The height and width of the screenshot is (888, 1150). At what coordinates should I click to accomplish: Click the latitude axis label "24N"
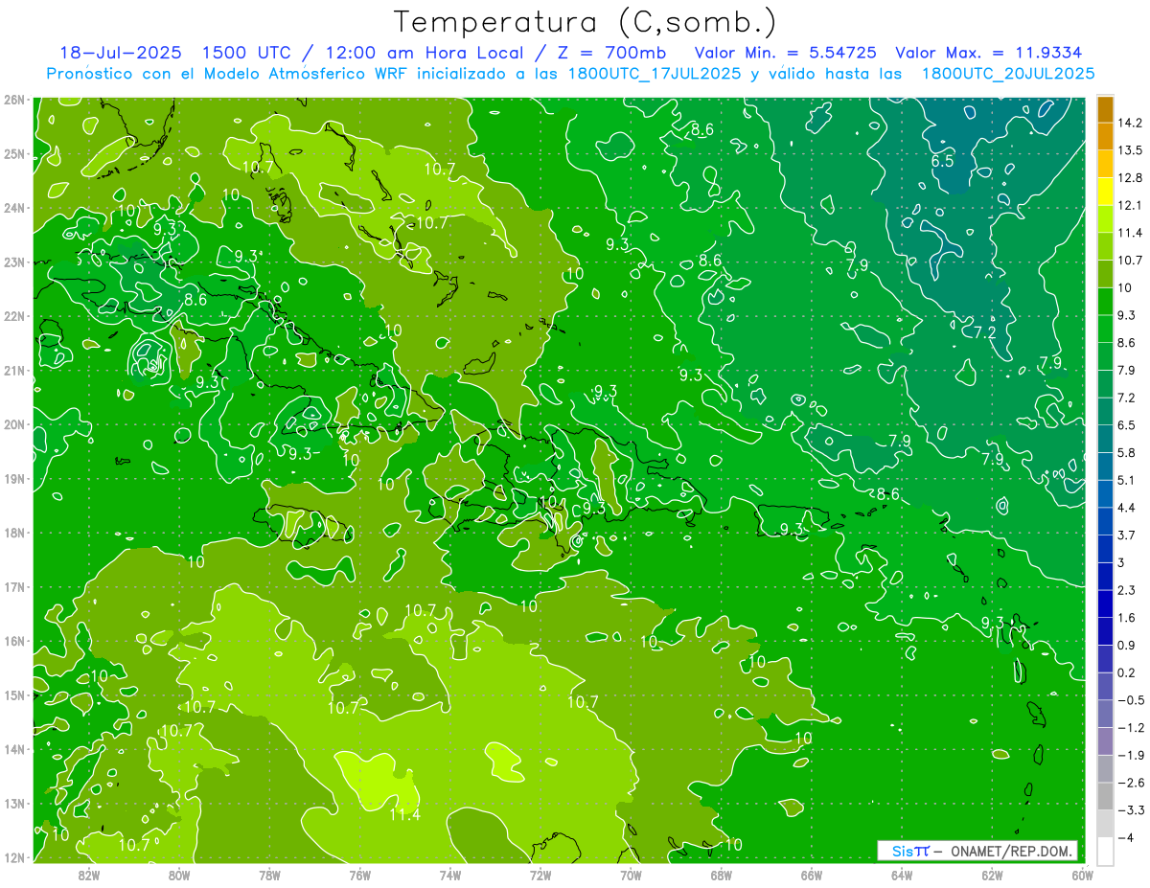(13, 208)
